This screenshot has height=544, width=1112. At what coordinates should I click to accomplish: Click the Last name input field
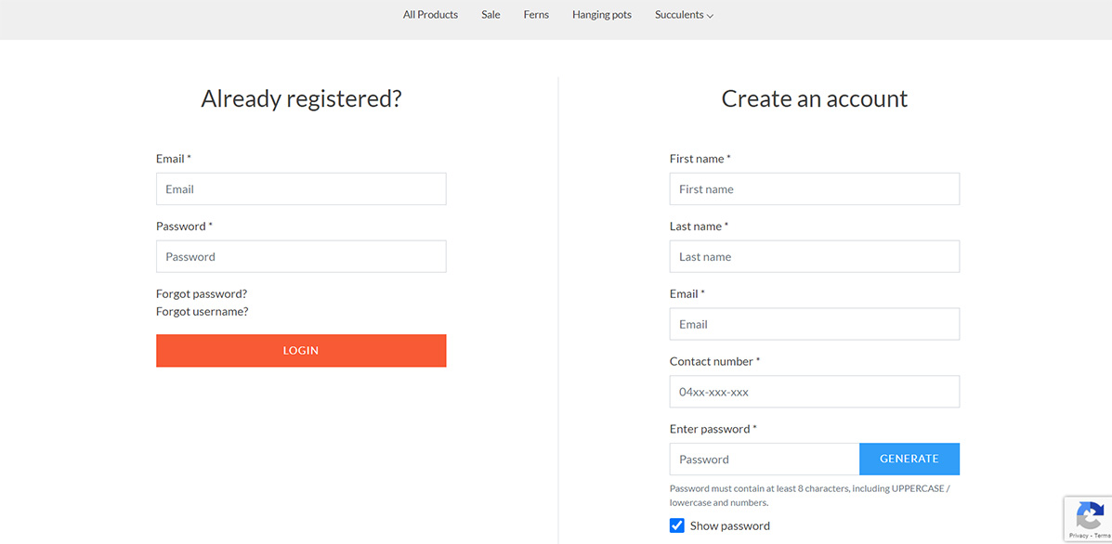click(814, 257)
